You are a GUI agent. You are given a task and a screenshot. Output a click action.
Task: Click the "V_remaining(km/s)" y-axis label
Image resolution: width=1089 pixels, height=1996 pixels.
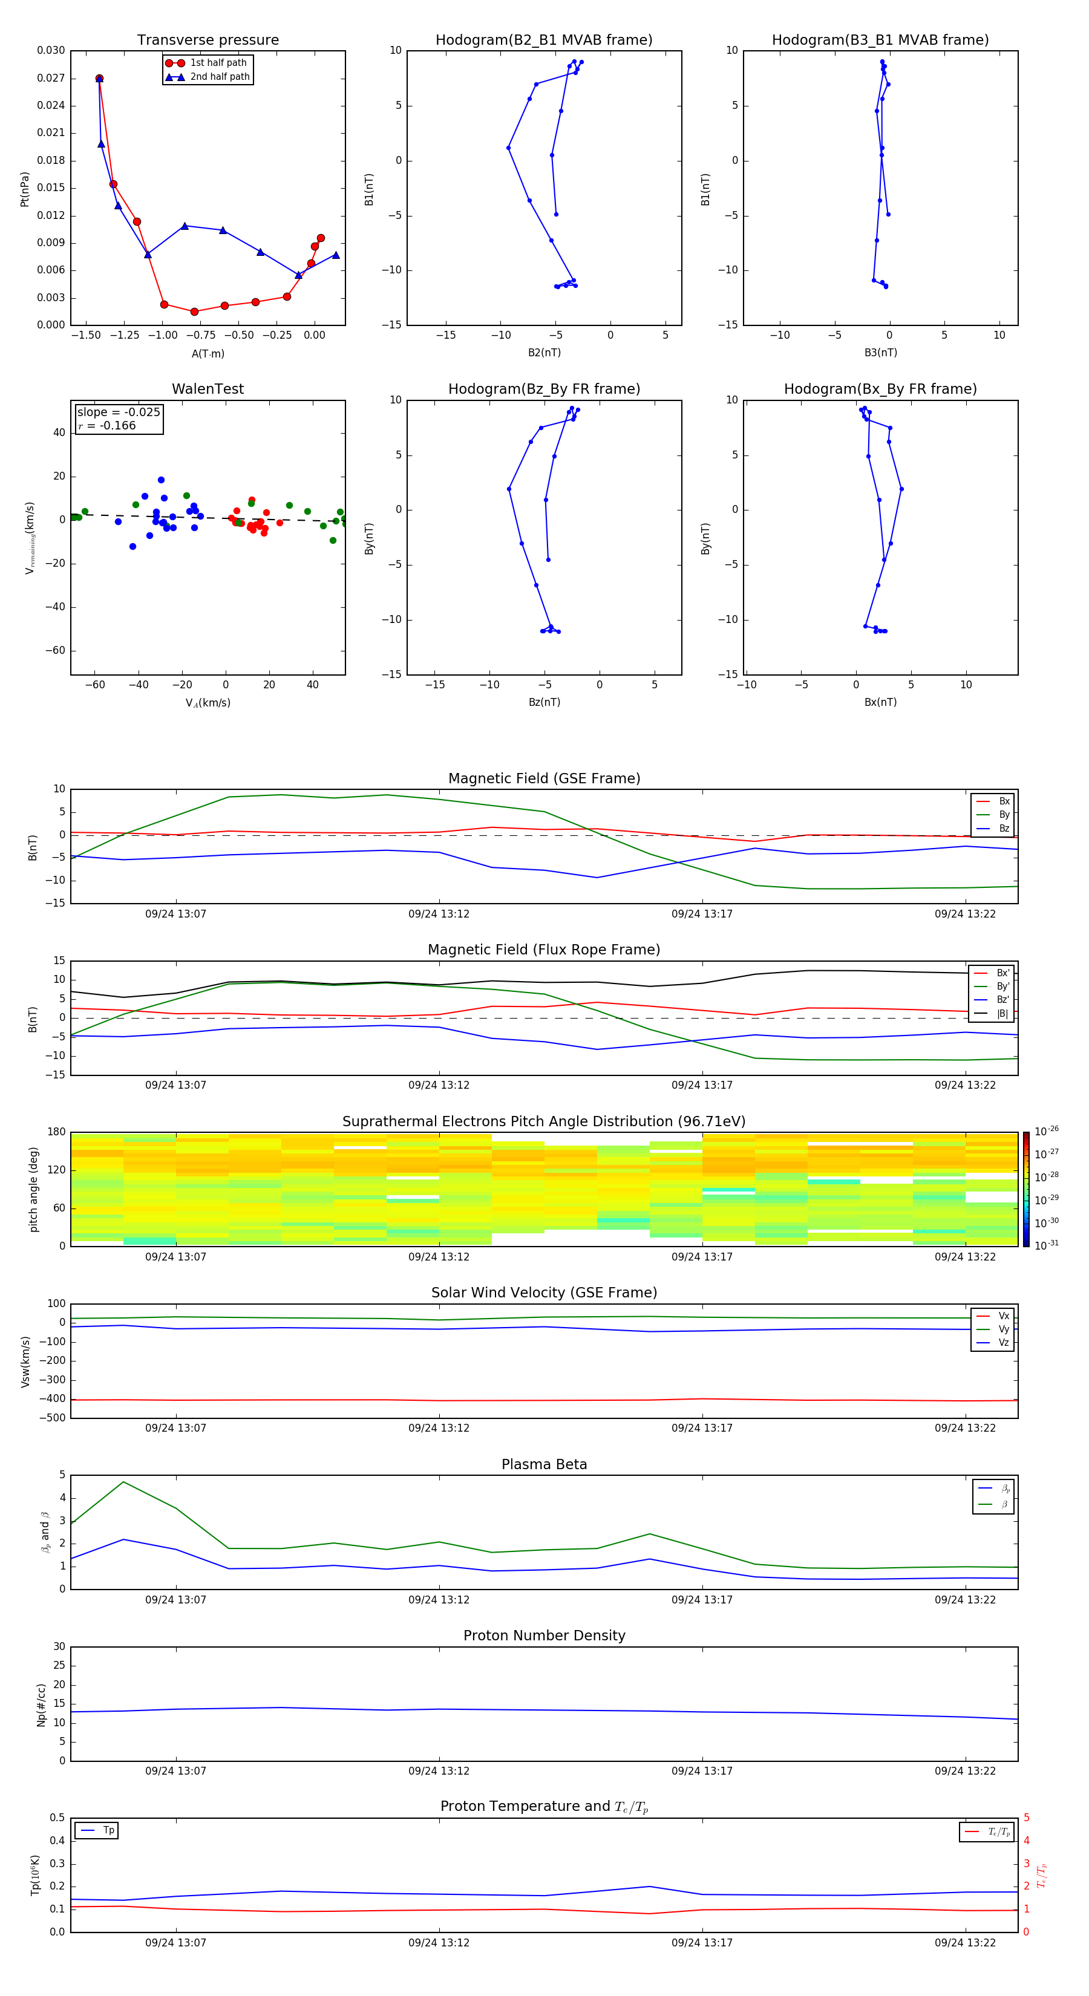pos(30,538)
